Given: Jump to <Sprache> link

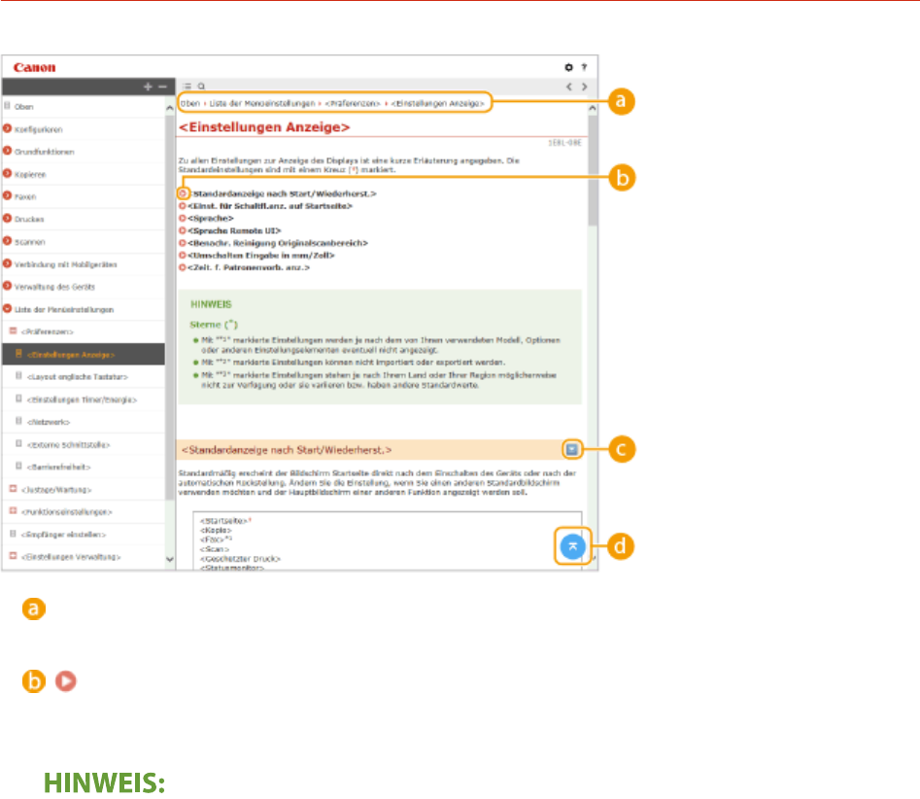Looking at the screenshot, I should pyautogui.click(x=211, y=219).
